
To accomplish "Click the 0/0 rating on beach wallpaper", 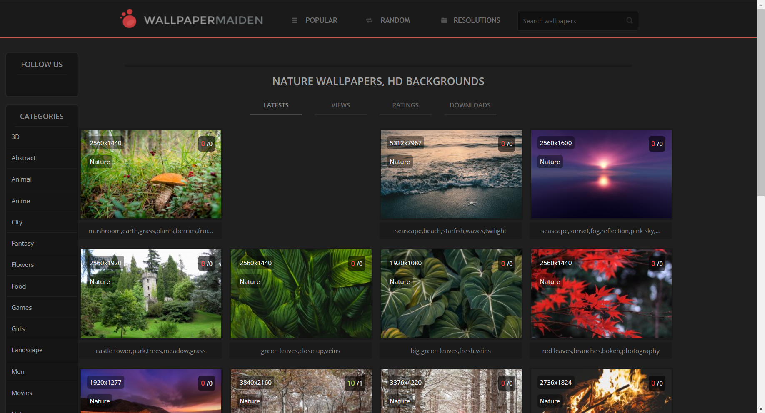I will (x=507, y=144).
